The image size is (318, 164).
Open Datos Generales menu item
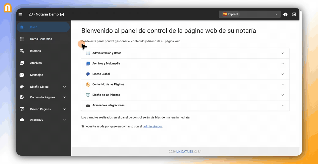pyautogui.click(x=43, y=39)
